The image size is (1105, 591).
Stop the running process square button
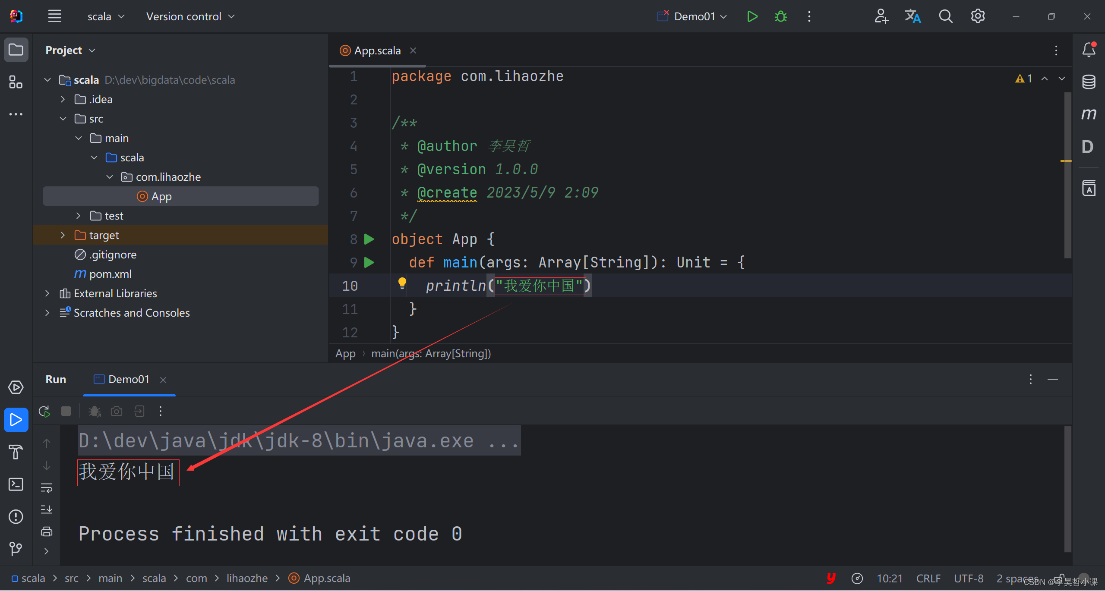pyautogui.click(x=66, y=411)
